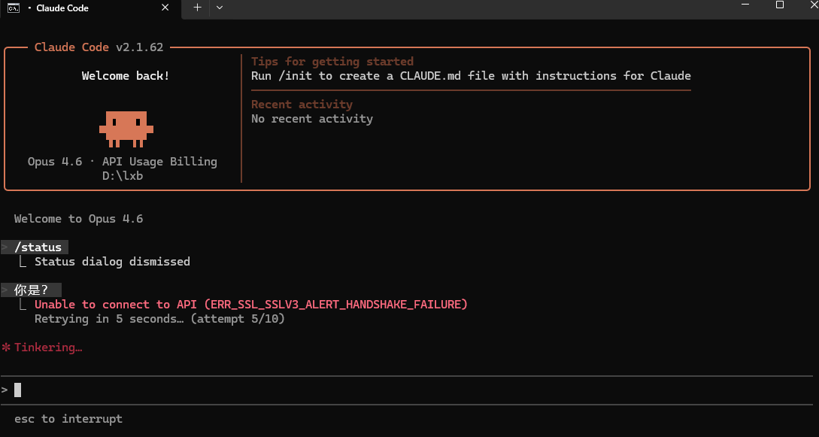Click 'Welcome to Opus 4.6' line
This screenshot has width=819, height=437.
coord(78,218)
